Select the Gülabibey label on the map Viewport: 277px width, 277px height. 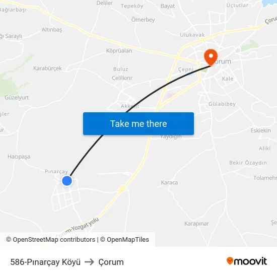(x=222, y=104)
